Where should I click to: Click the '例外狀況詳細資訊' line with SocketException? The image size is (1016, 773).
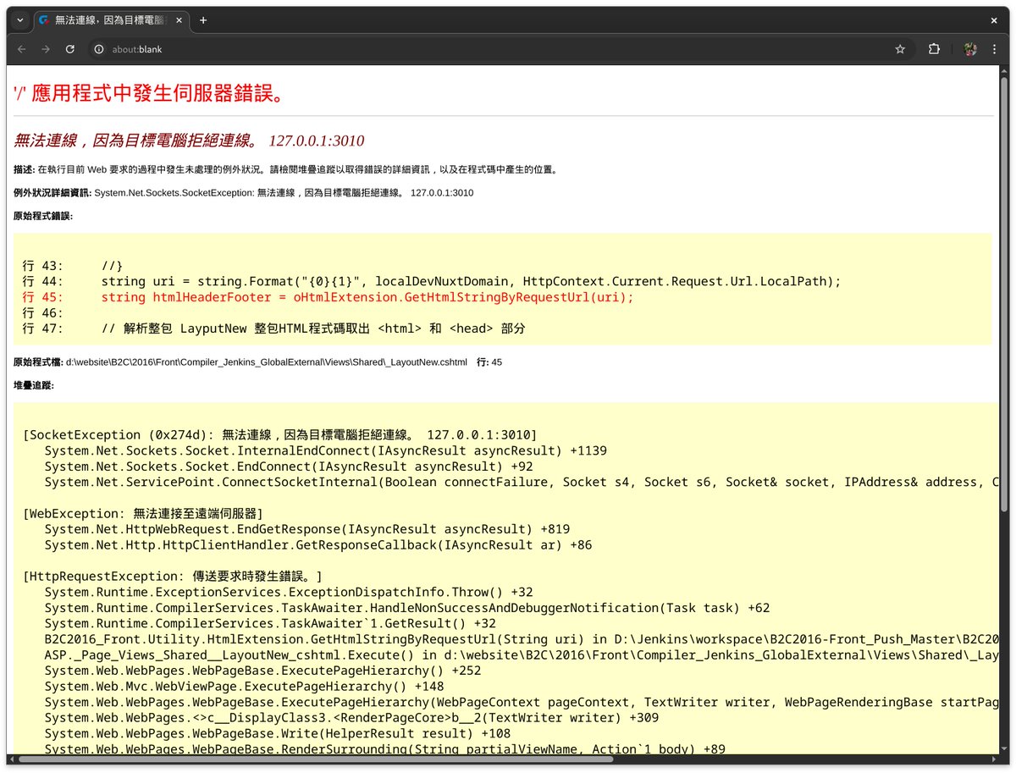point(244,193)
